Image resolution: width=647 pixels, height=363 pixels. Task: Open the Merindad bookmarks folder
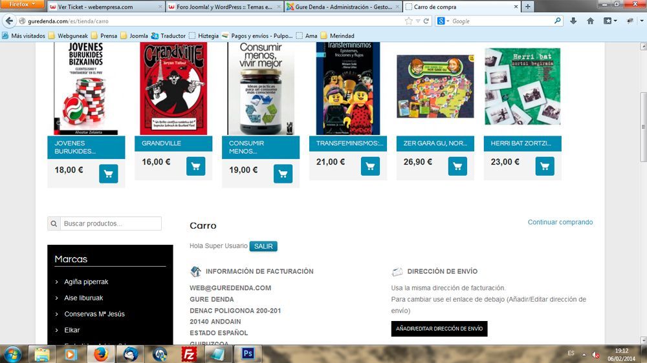pos(338,36)
